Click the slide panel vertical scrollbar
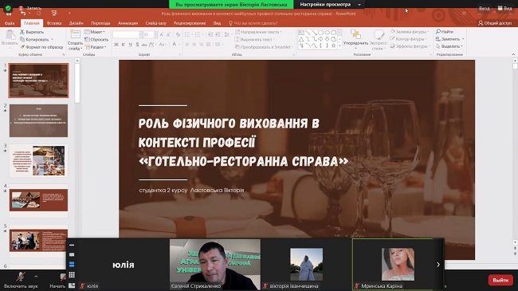Image resolution: width=518 pixels, height=291 pixels. (x=77, y=84)
